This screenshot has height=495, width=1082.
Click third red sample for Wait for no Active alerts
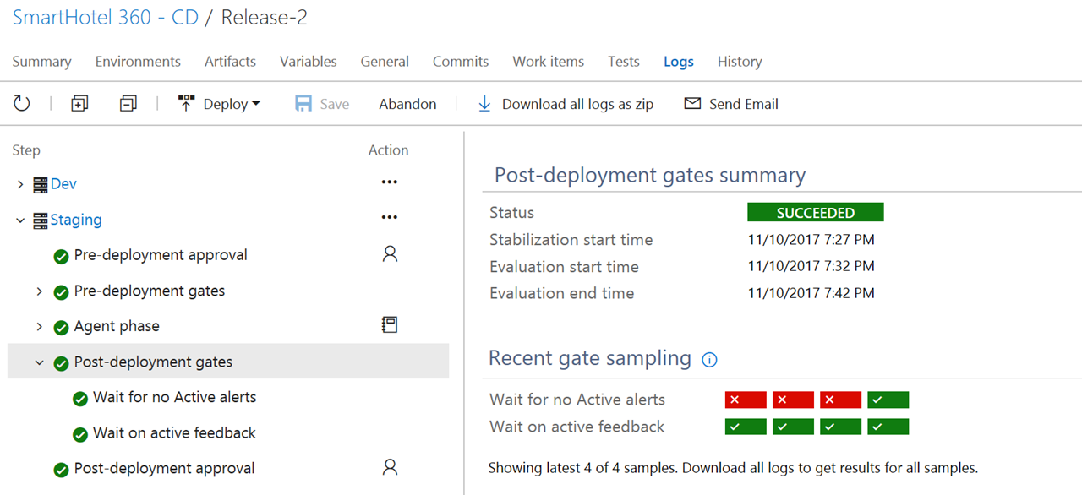coord(840,400)
